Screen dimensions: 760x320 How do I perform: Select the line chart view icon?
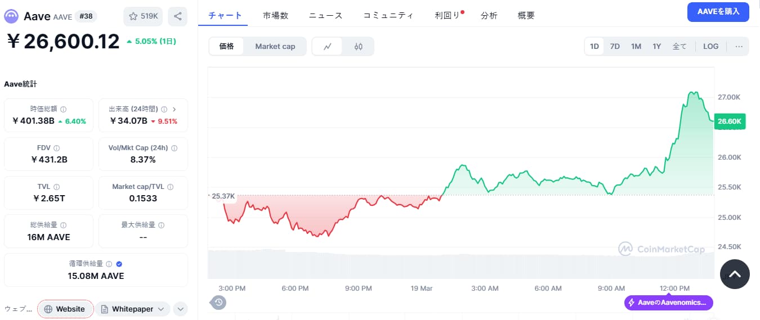328,47
